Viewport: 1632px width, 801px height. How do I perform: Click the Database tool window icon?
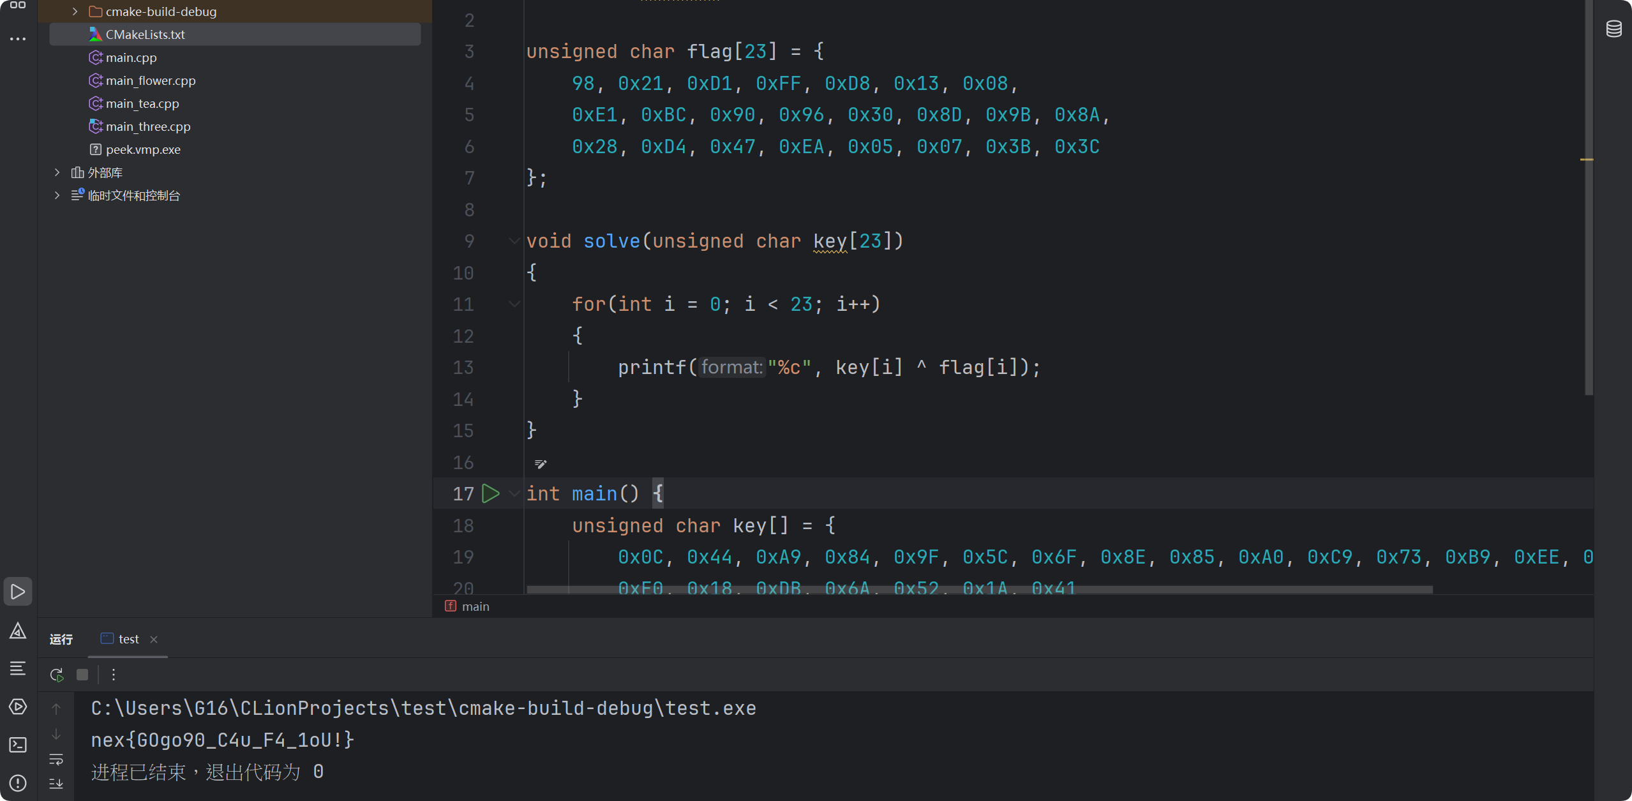click(1613, 29)
